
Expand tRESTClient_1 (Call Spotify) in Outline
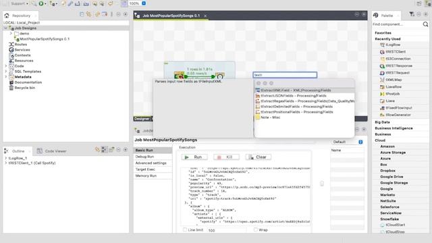(6, 163)
